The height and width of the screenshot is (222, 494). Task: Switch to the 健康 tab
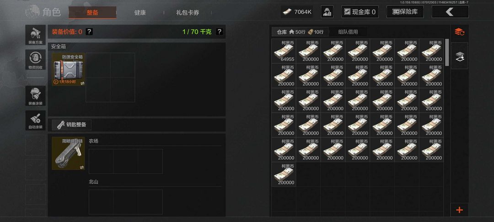[140, 13]
